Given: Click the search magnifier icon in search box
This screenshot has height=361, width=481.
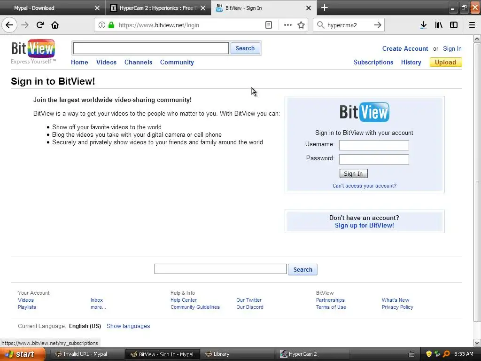Looking at the screenshot, I should (x=320, y=25).
